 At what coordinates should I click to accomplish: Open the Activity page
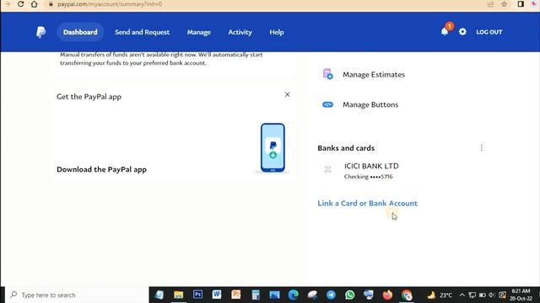click(x=240, y=32)
